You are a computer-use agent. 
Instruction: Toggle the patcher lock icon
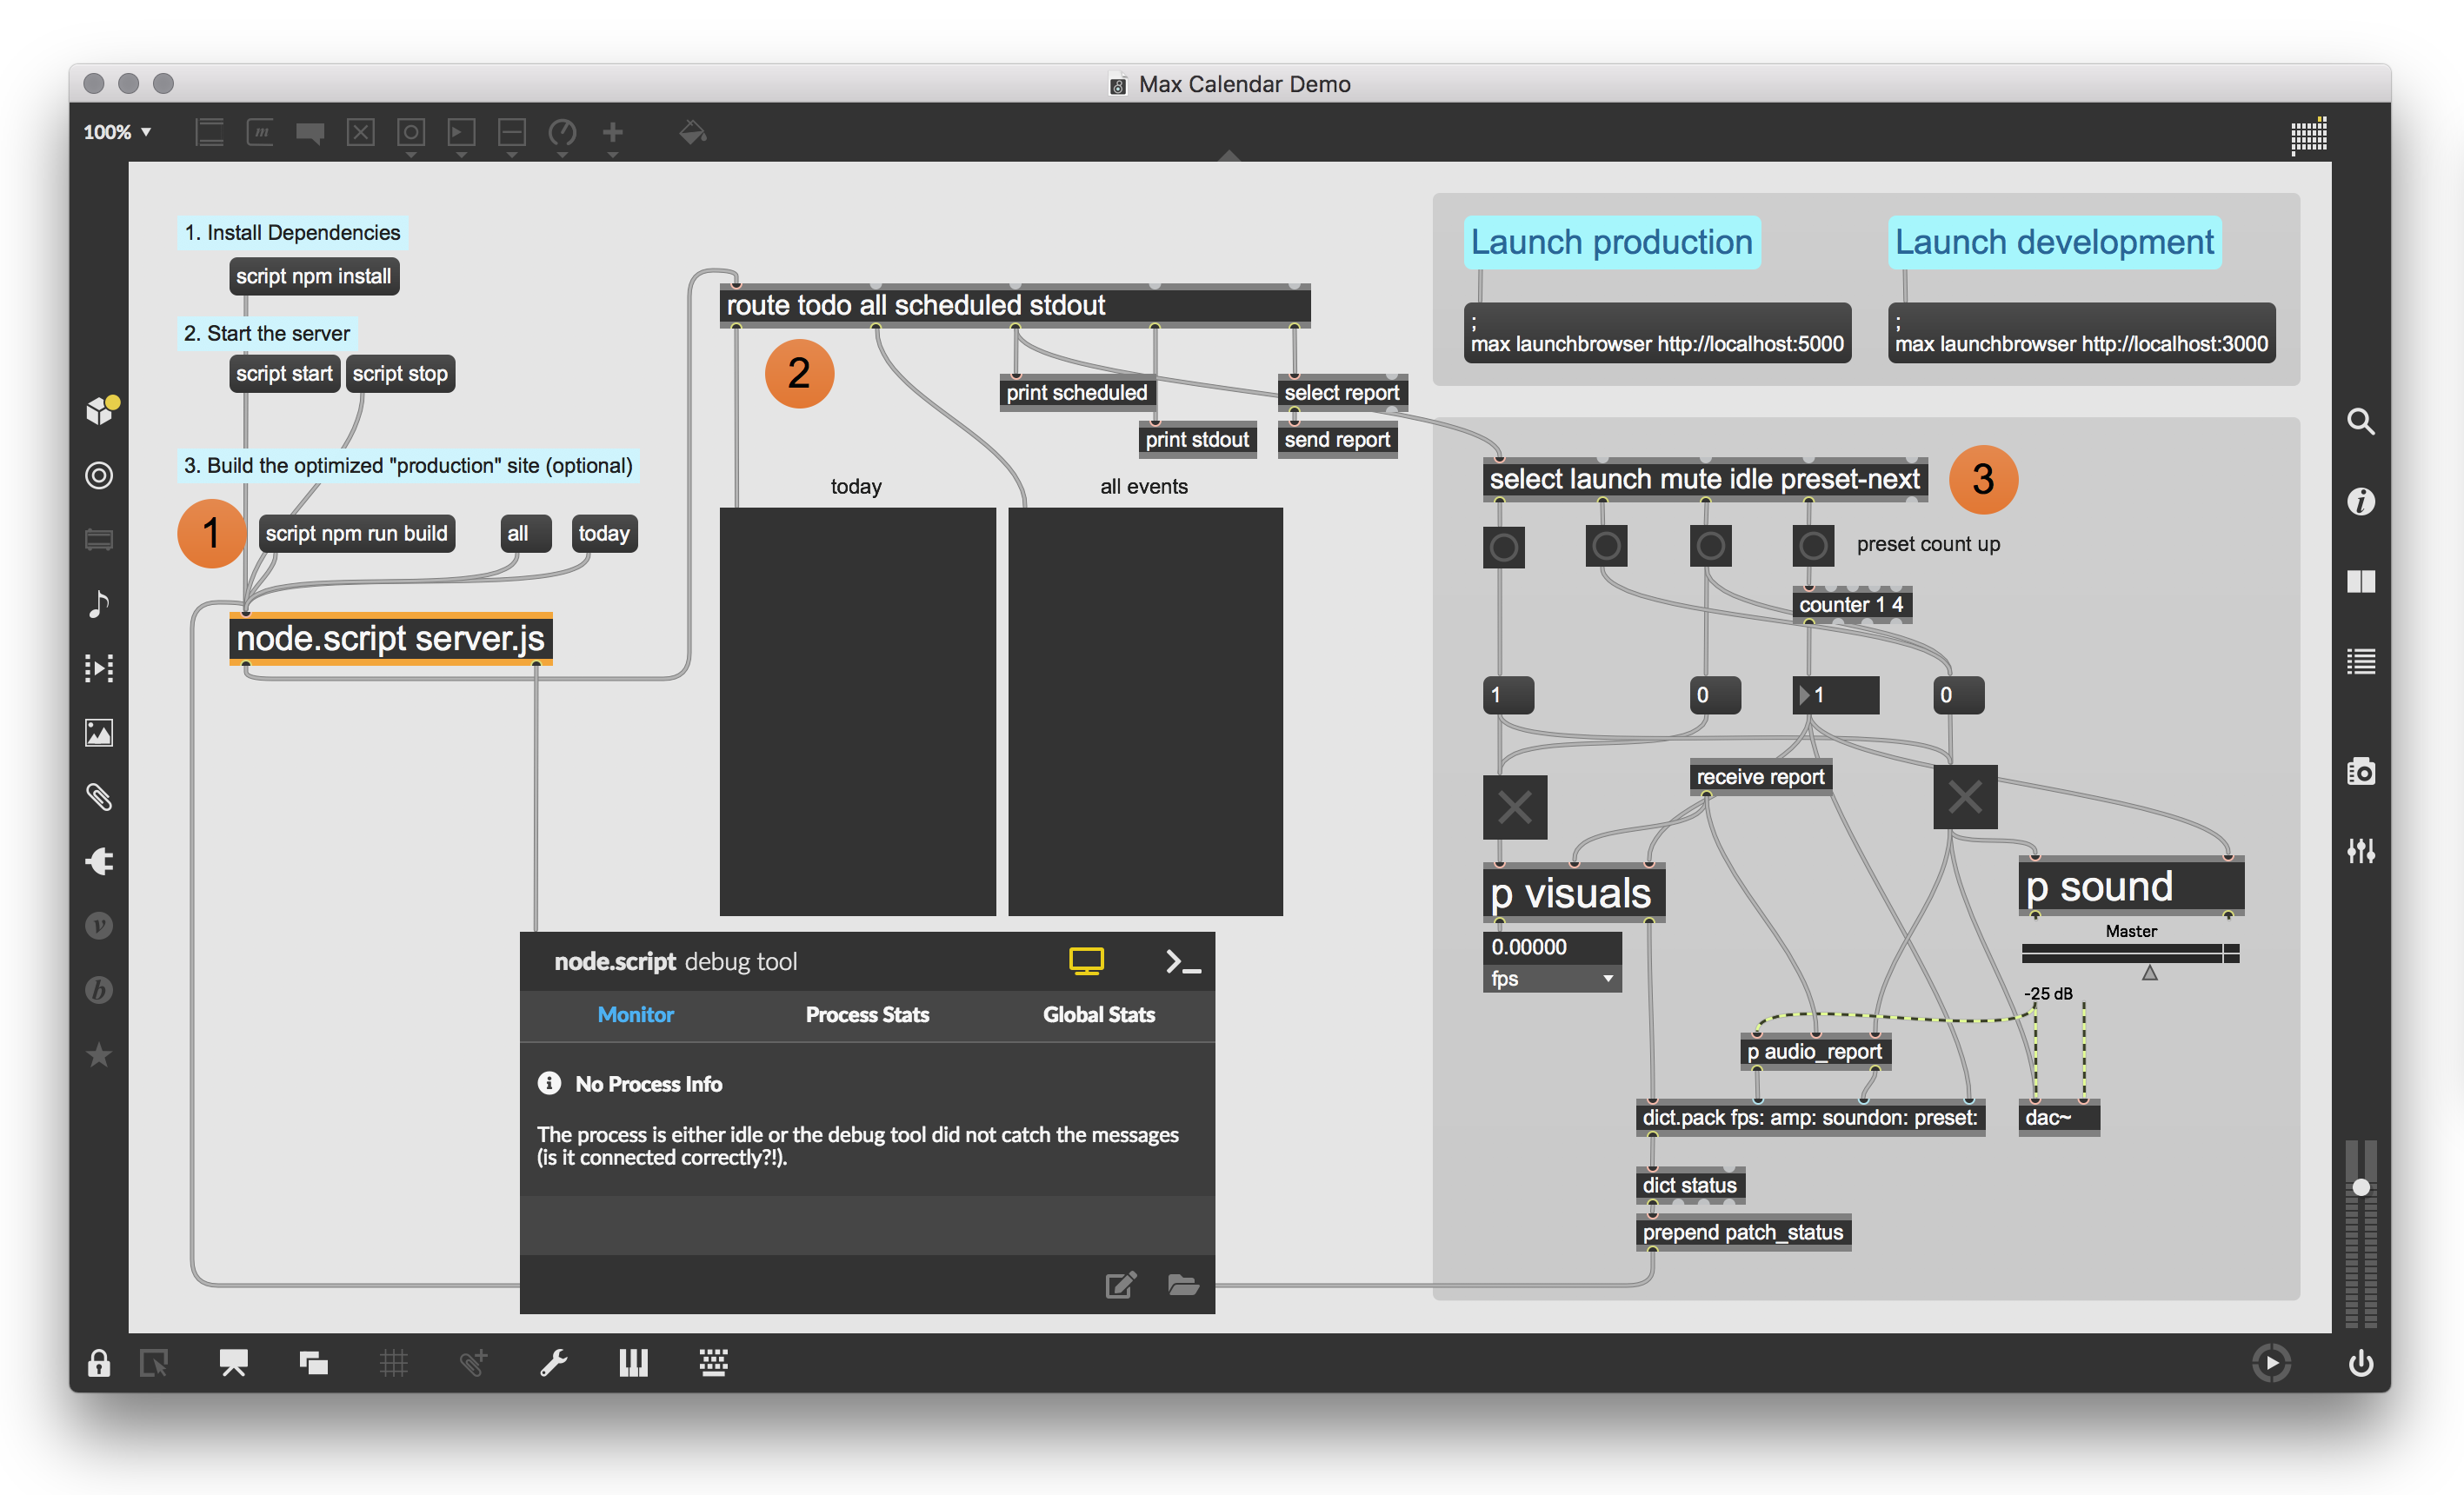[x=98, y=1363]
